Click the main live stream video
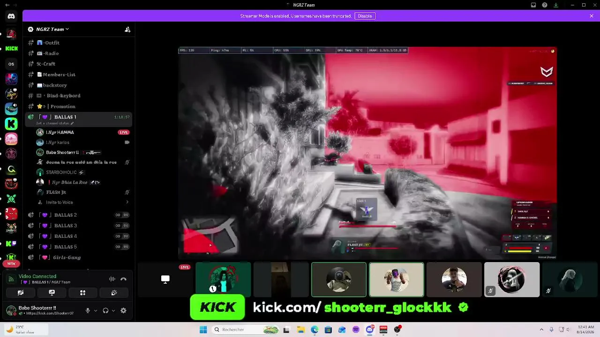Viewport: 600px width, 337px height. (367, 153)
